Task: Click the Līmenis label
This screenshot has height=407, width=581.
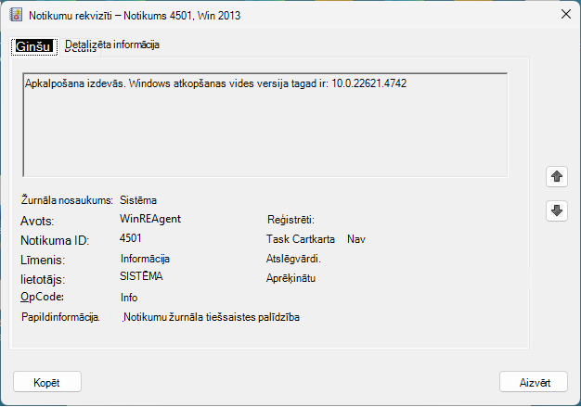Action: (x=43, y=260)
